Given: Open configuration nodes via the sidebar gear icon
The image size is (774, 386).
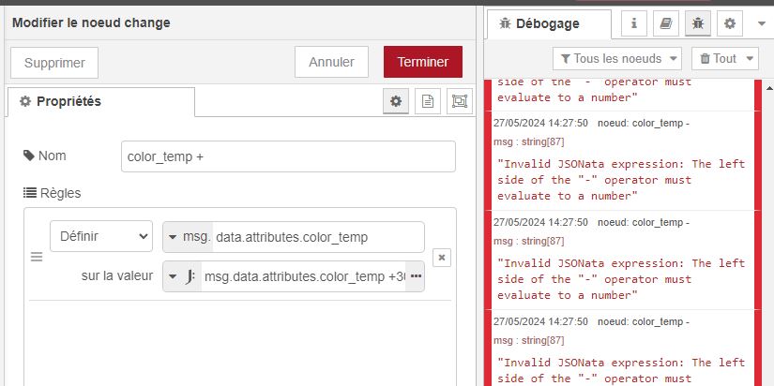Looking at the screenshot, I should pos(729,23).
